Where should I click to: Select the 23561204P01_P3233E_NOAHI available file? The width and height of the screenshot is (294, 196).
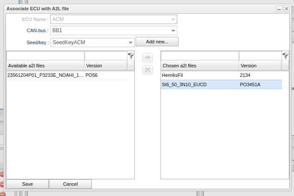point(45,75)
